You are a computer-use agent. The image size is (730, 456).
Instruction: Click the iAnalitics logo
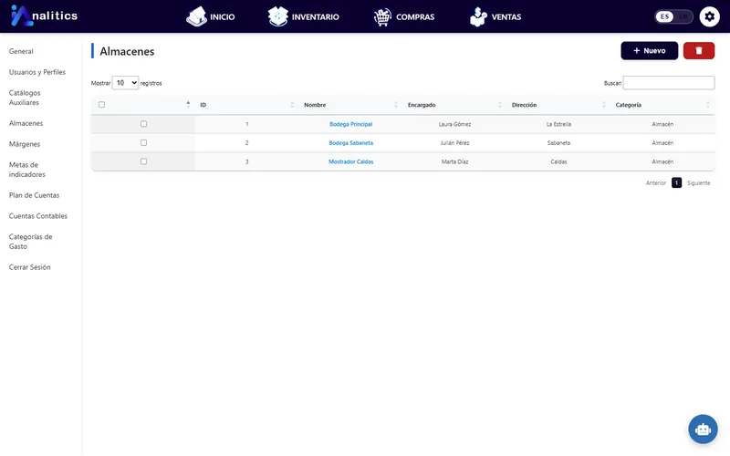44,16
